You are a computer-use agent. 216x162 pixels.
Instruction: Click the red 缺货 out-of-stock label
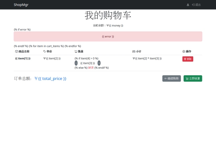(x=91, y=68)
